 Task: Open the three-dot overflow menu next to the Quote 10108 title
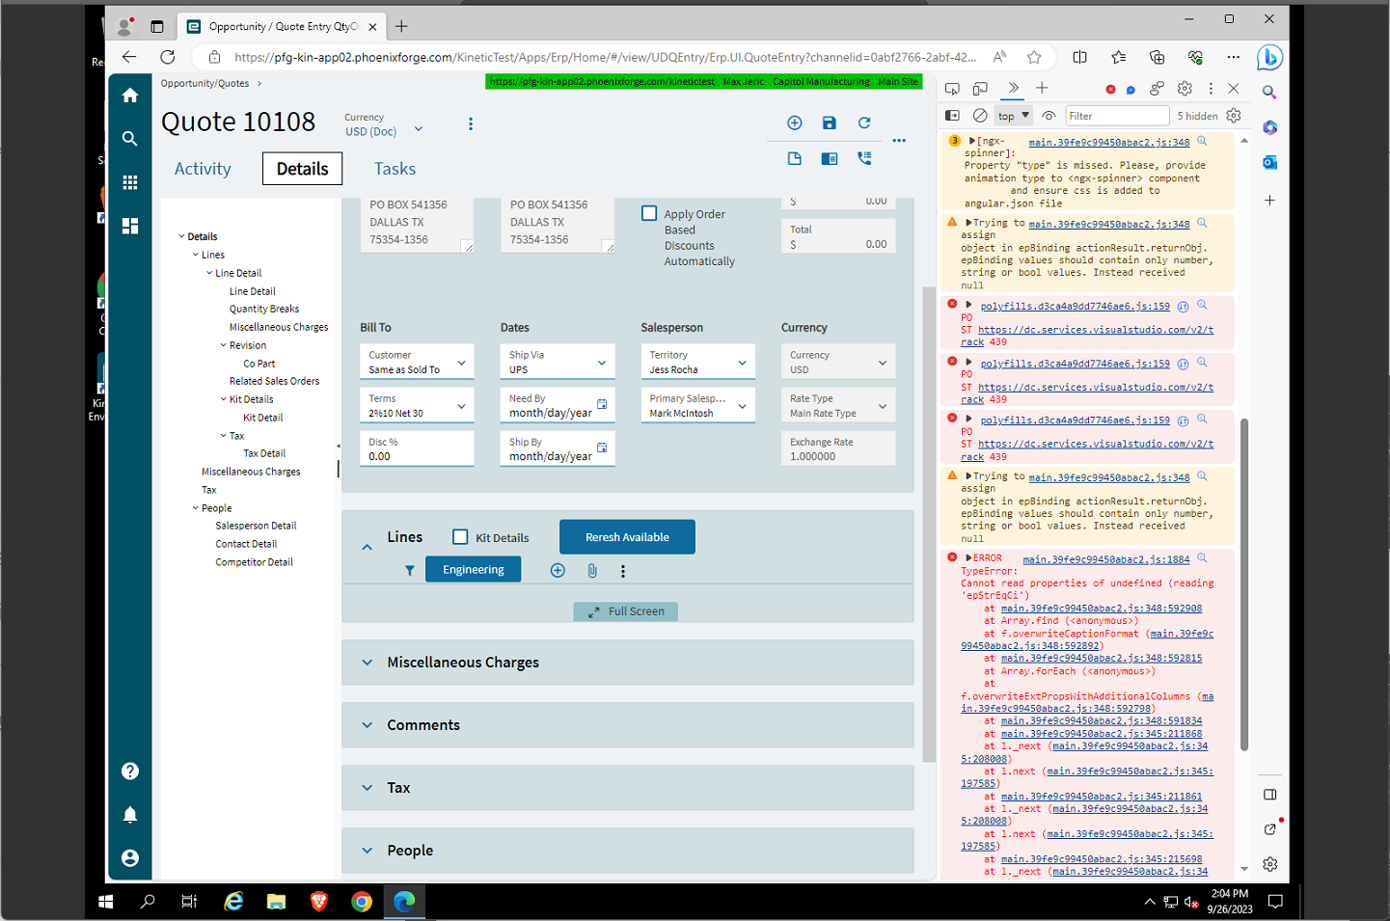tap(471, 123)
